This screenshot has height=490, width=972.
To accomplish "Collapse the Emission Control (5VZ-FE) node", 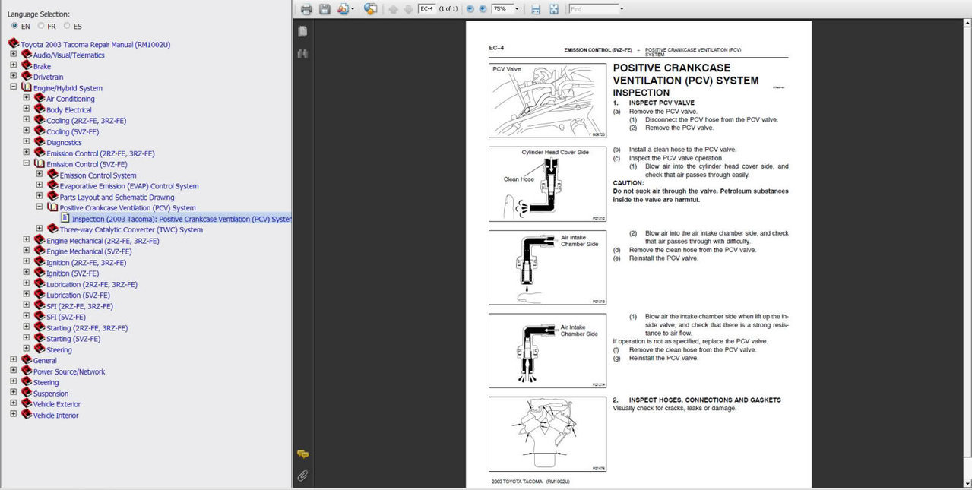I will tap(27, 163).
